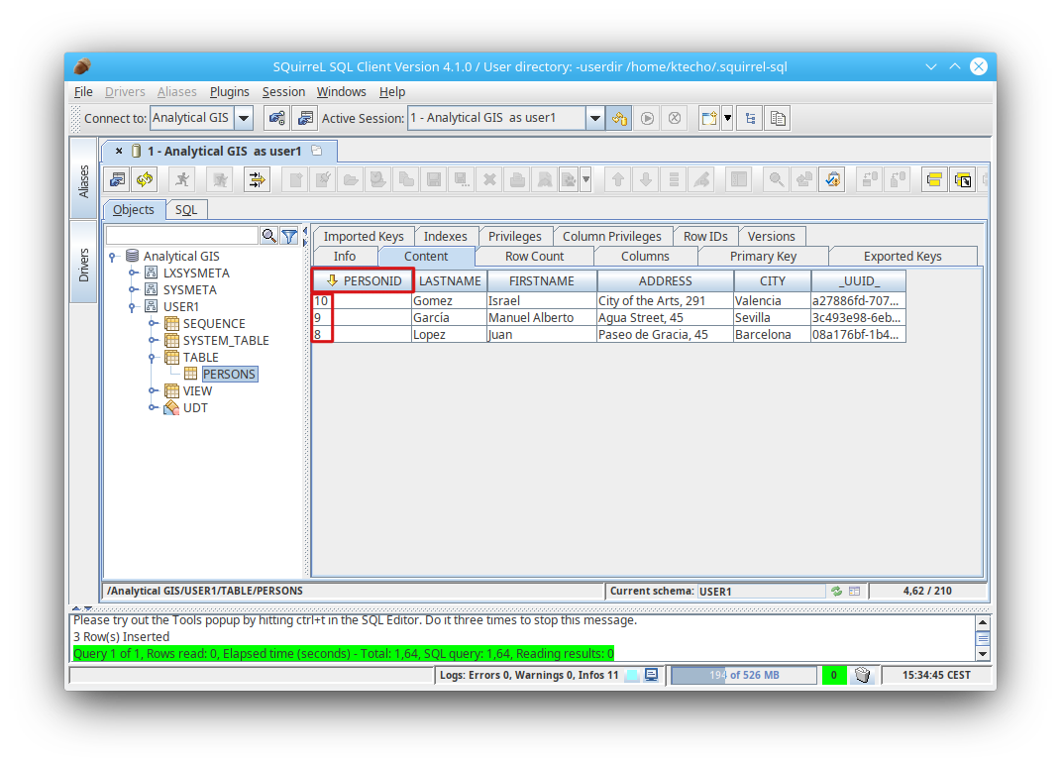Sort by the LASTNAME column header

coord(450,281)
